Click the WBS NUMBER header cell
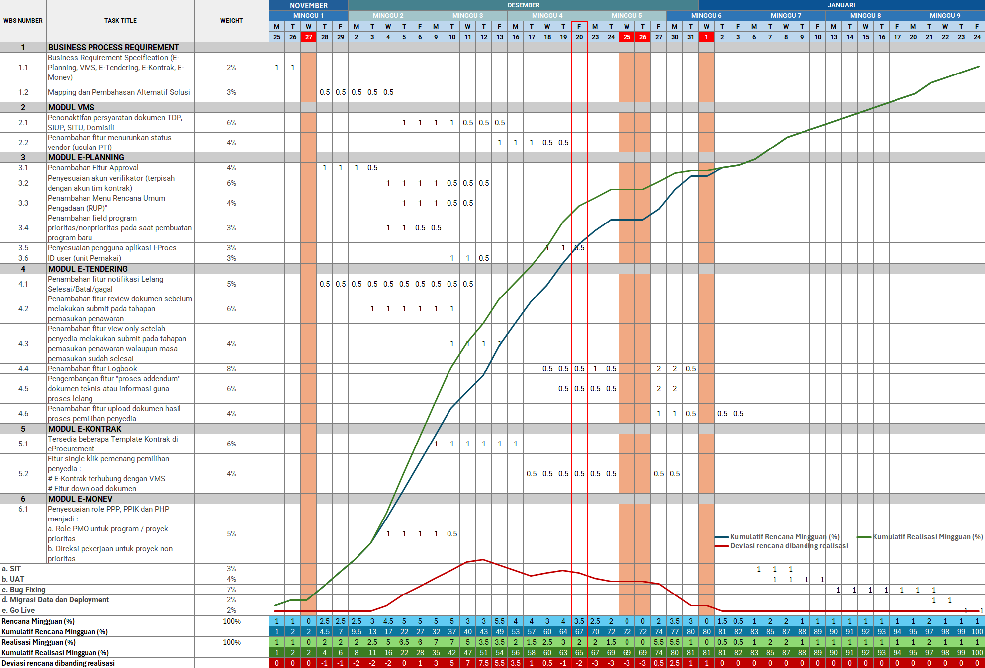Screen dimensions: 985x668 (x=23, y=21)
